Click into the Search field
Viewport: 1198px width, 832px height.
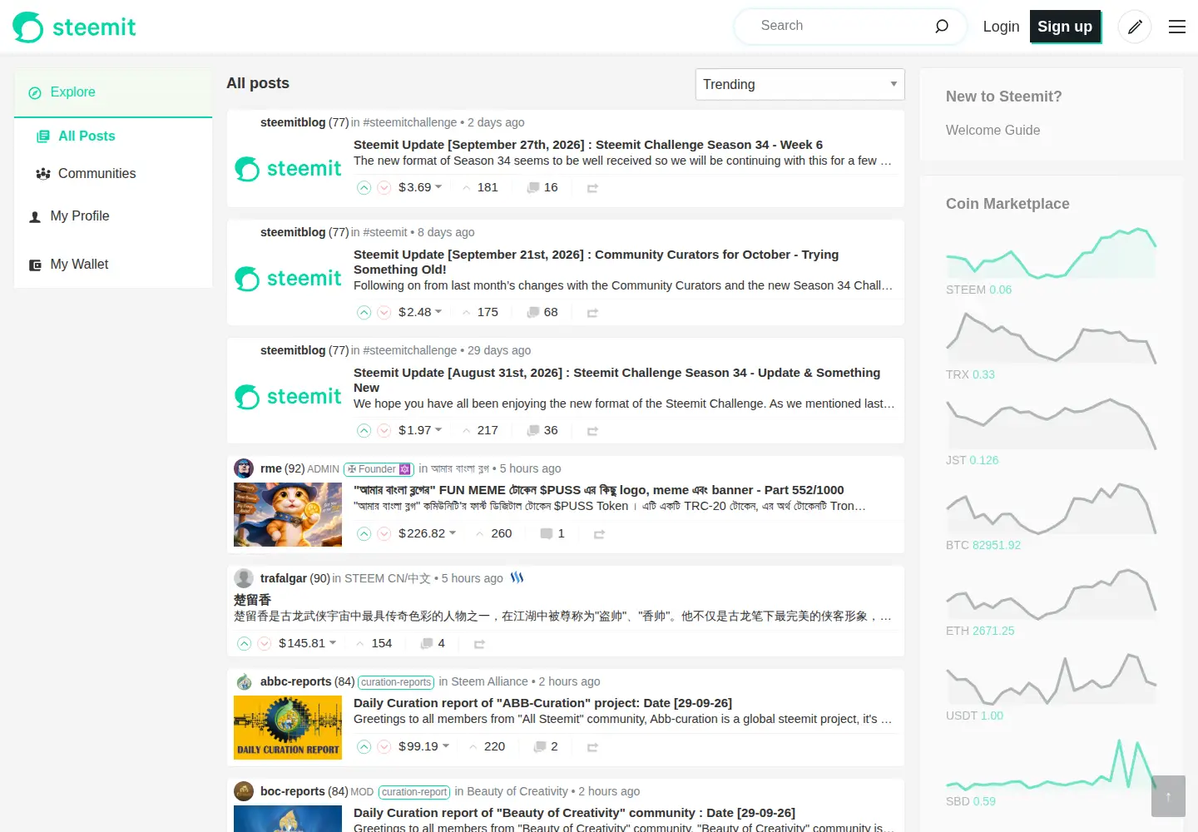[x=840, y=26]
